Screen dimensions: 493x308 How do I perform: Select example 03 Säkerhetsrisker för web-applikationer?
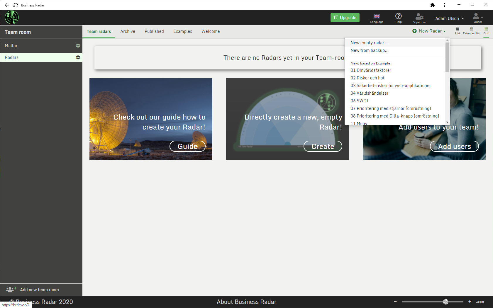coord(395,86)
